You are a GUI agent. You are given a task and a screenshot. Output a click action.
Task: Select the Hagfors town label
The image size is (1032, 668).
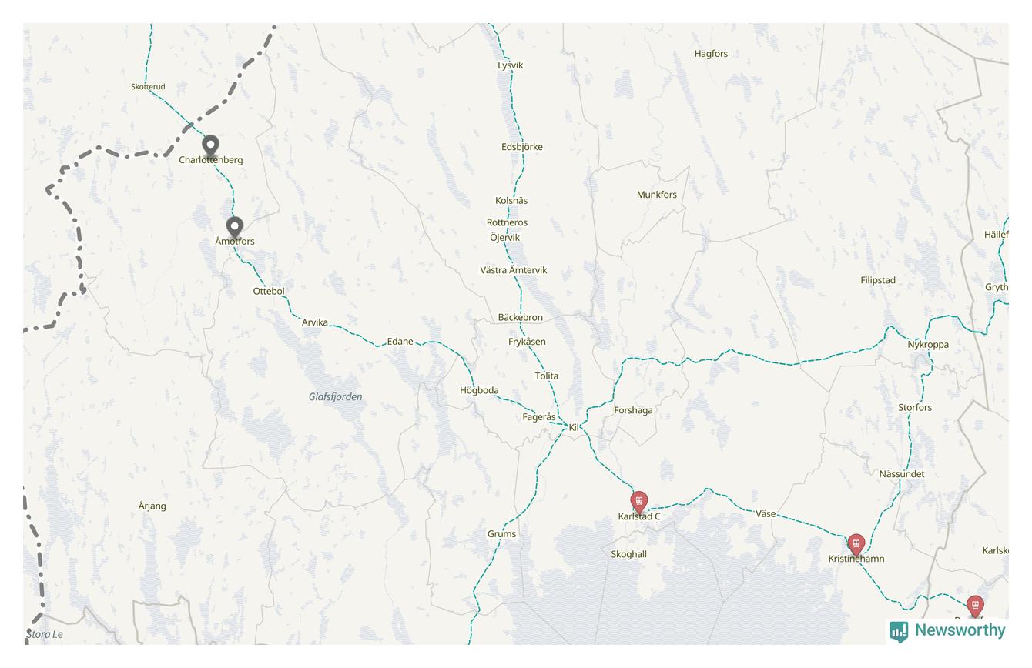[x=711, y=54]
